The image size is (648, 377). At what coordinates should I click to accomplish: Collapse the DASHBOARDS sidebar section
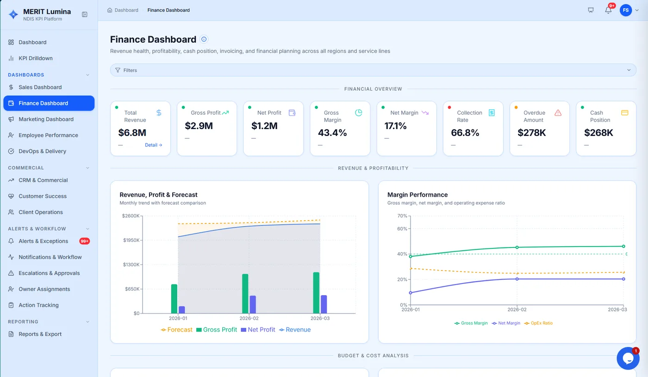tap(88, 75)
